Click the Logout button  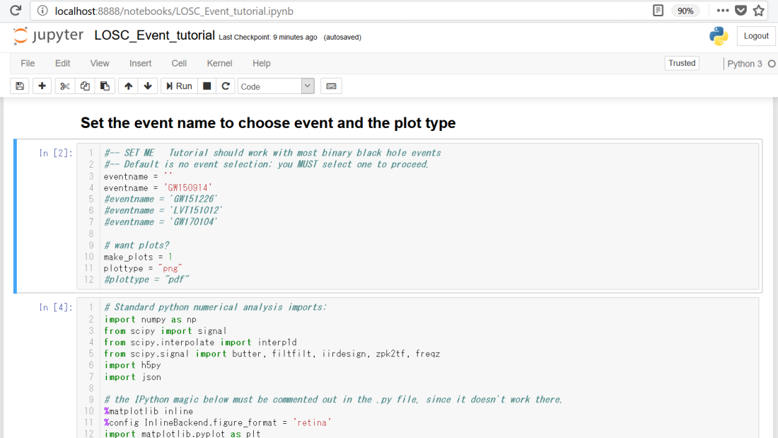coord(756,36)
